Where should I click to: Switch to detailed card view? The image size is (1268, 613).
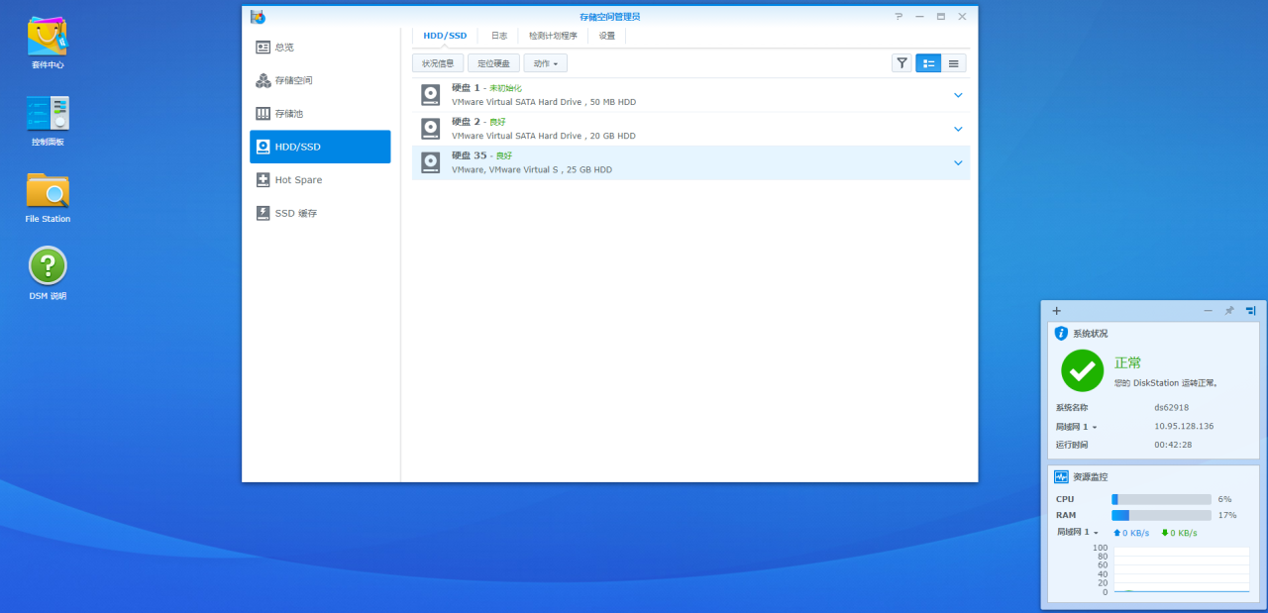tap(928, 63)
